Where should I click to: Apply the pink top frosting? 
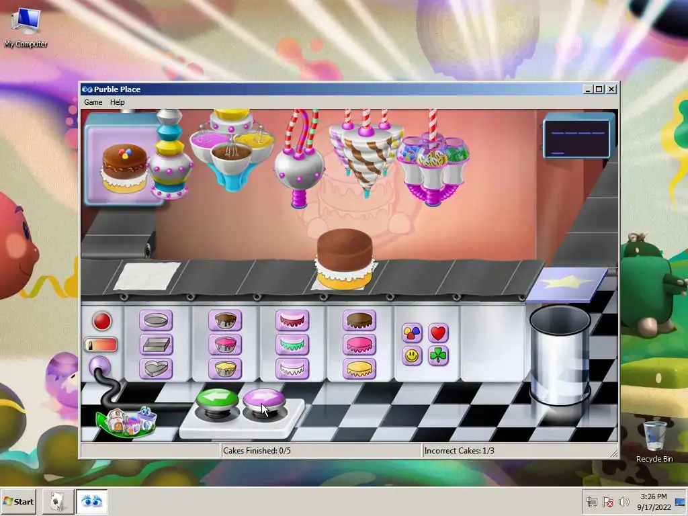pos(359,345)
